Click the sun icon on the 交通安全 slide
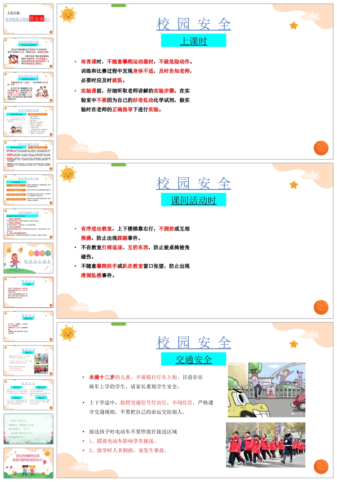Screen dimensions: 337x482 (68, 333)
